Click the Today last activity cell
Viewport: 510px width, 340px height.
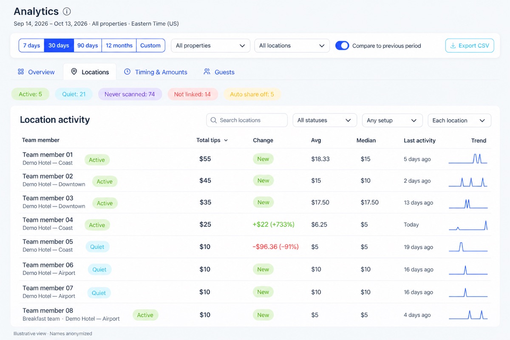pyautogui.click(x=411, y=225)
